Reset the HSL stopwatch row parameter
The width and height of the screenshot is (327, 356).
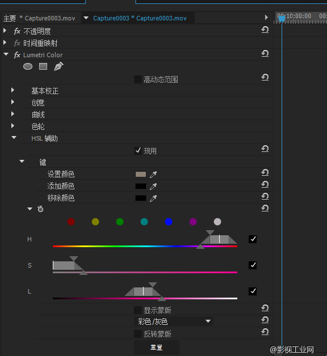[265, 208]
